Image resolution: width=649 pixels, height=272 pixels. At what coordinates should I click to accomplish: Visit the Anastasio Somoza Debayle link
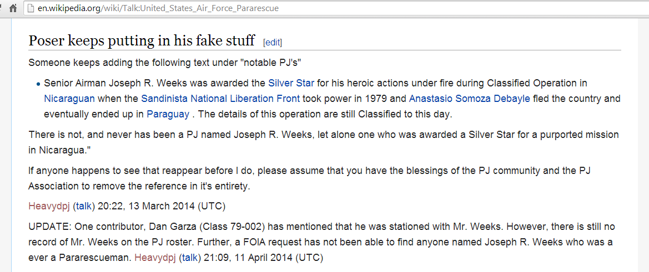click(x=469, y=99)
